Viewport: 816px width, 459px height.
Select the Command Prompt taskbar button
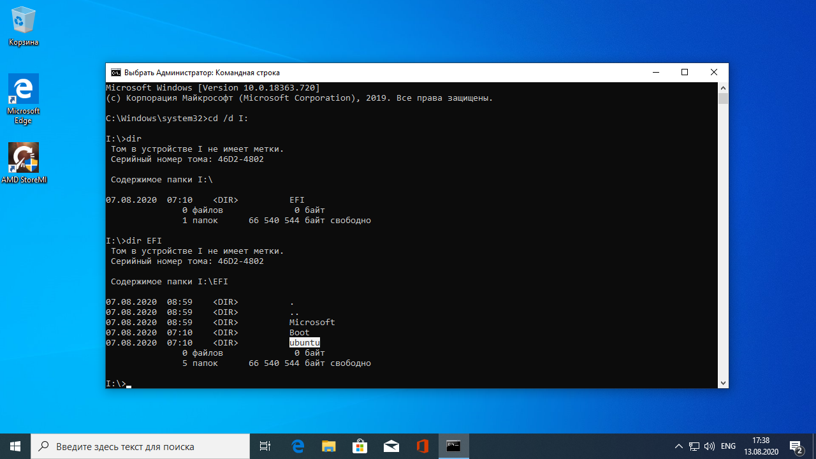point(453,446)
